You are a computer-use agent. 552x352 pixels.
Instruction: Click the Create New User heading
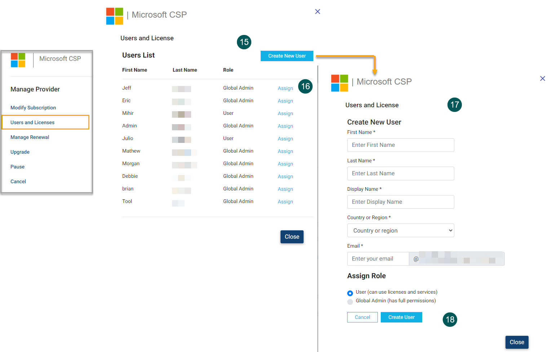coord(374,122)
